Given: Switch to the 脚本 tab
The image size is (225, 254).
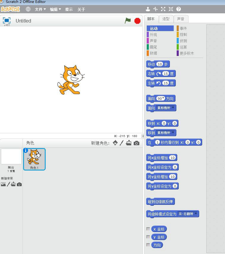Looking at the screenshot, I should pos(151,19).
